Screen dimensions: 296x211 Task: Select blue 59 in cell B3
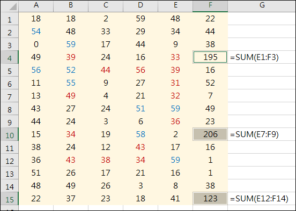click(x=71, y=44)
